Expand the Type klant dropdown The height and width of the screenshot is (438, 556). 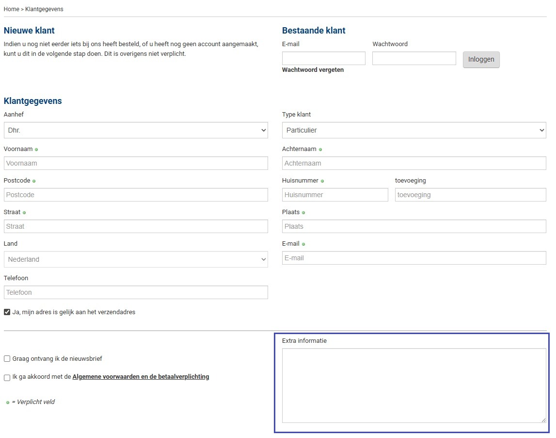pyautogui.click(x=414, y=130)
